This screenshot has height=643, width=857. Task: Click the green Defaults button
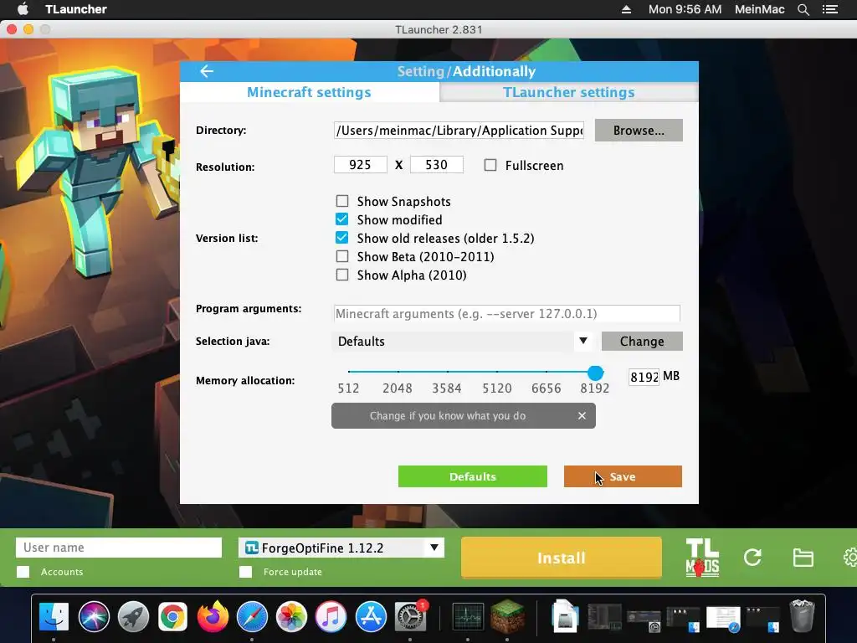pos(472,476)
